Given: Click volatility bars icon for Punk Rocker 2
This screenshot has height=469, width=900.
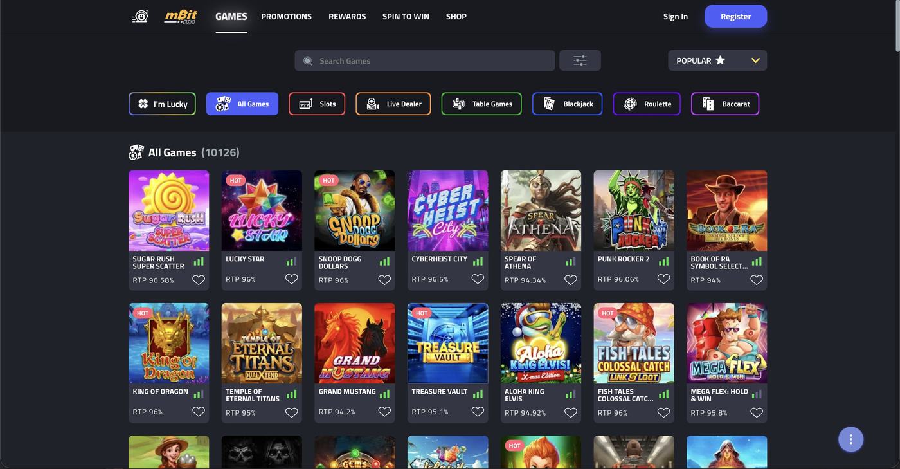Looking at the screenshot, I should coord(663,262).
